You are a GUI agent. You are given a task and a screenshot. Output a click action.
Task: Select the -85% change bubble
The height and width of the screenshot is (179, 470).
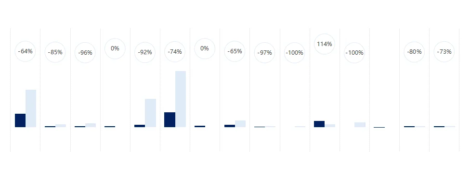(x=55, y=52)
